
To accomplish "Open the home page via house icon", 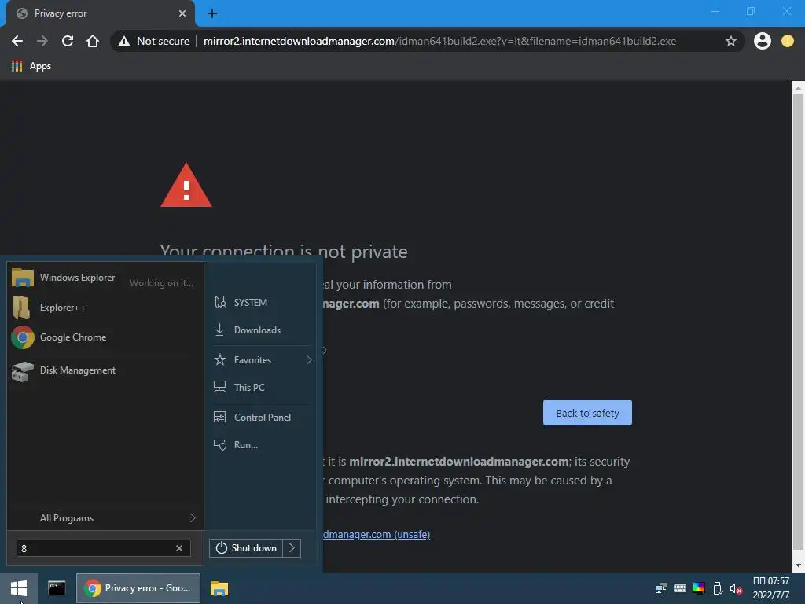I will pos(93,41).
